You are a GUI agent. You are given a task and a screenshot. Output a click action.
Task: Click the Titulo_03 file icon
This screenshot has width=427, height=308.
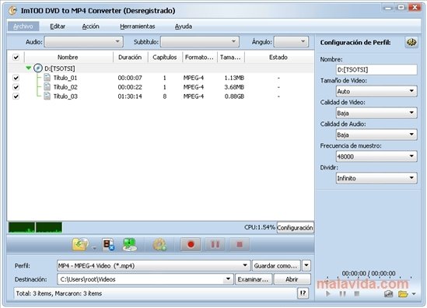[x=47, y=96]
